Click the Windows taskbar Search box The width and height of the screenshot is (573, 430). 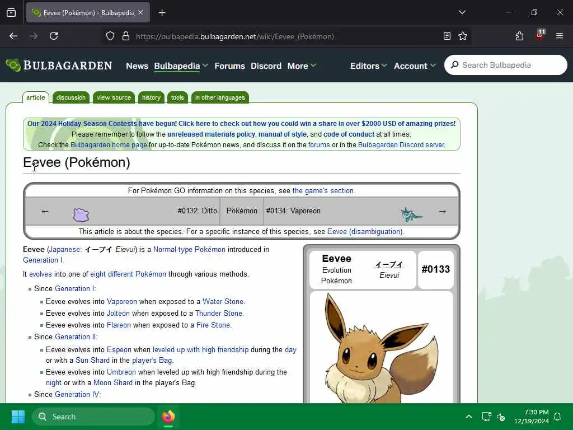click(x=93, y=417)
